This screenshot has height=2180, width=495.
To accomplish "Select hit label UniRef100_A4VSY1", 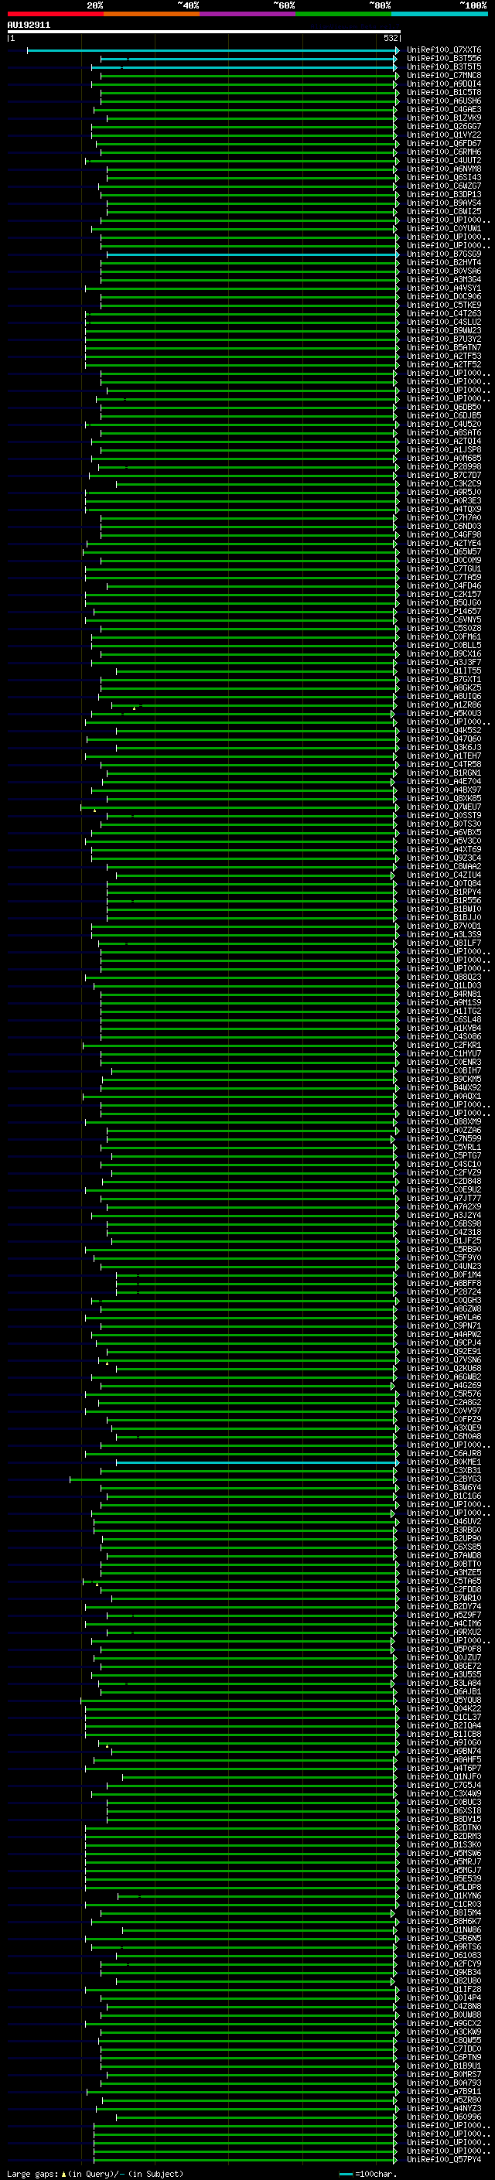I will point(444,288).
